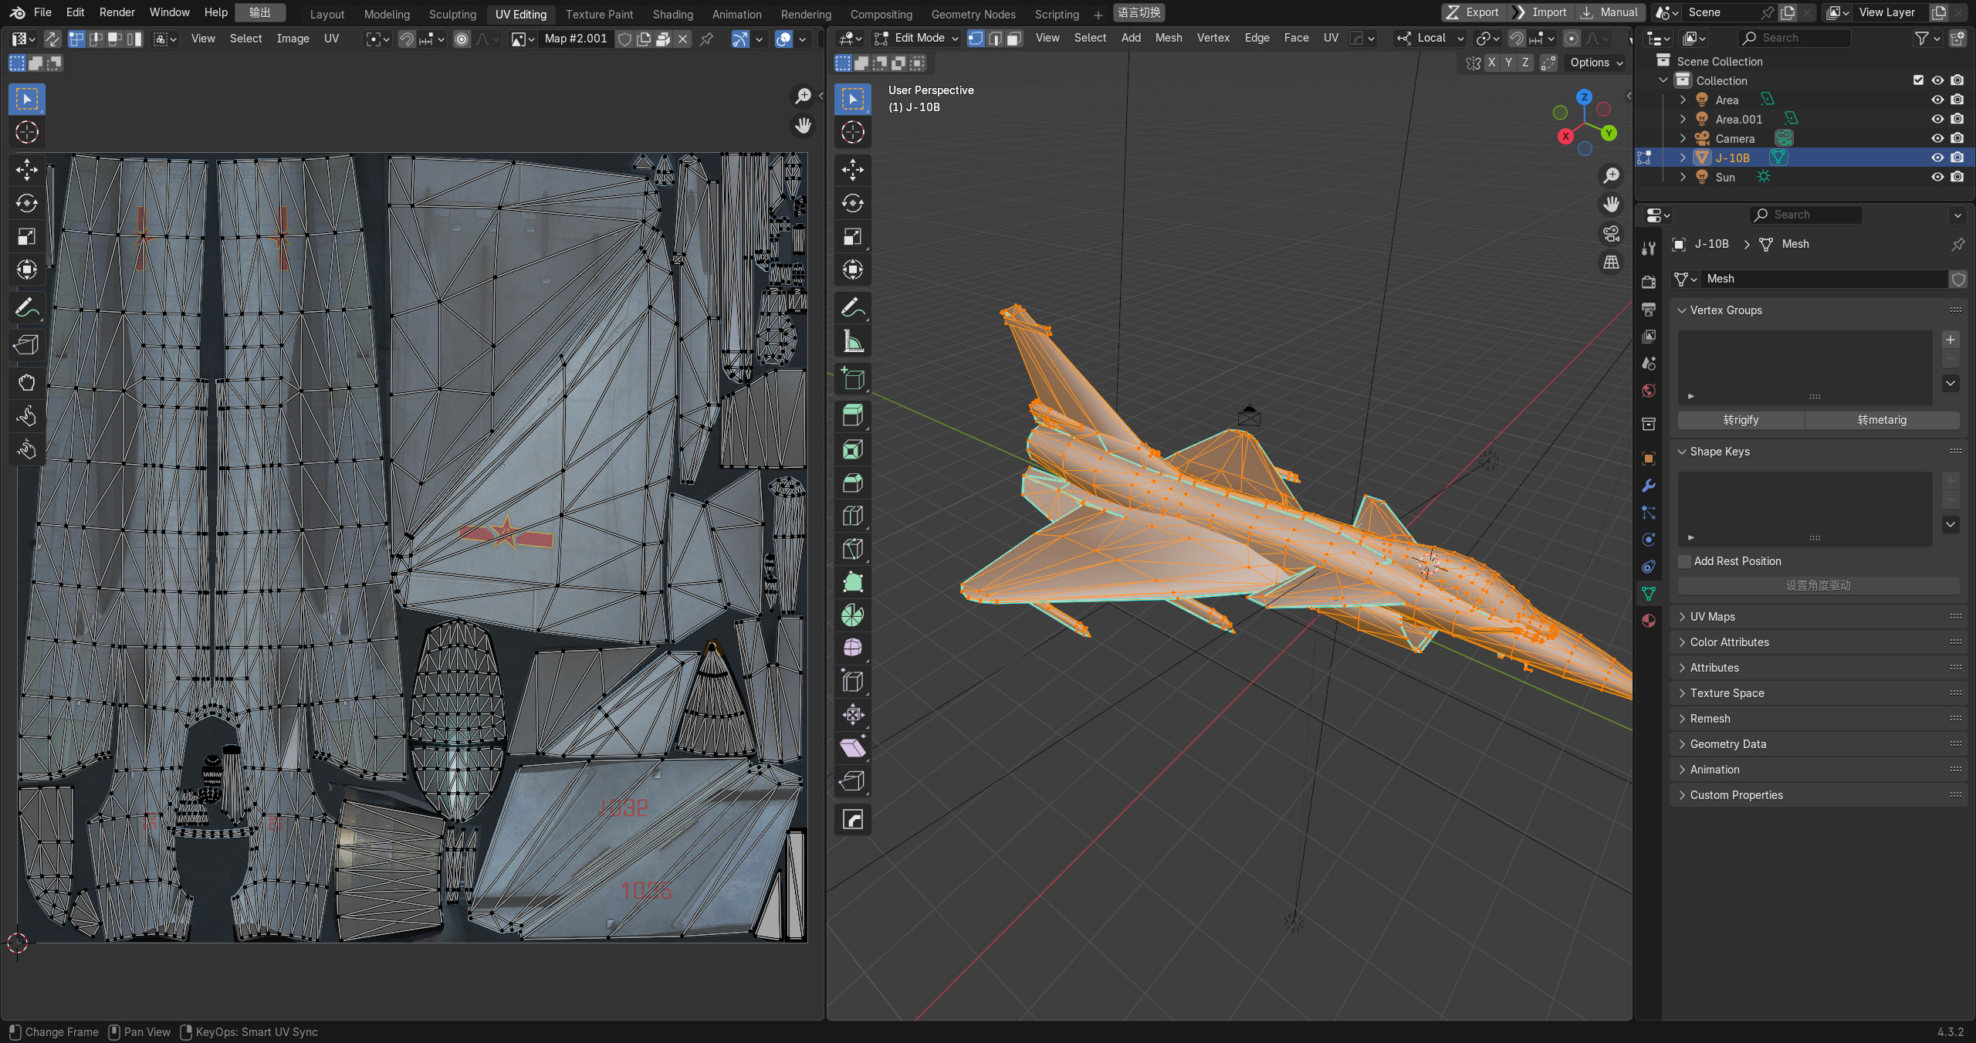Select the Smooth tool
The image size is (1976, 1043).
[853, 648]
